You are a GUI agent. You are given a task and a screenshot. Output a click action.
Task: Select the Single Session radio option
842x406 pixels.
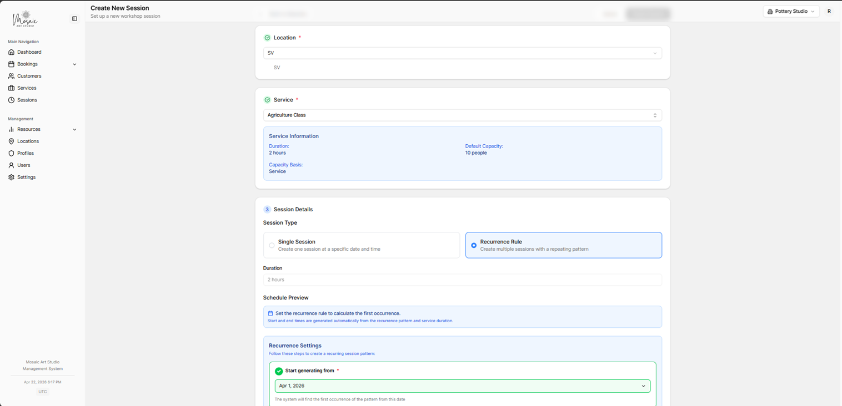272,245
